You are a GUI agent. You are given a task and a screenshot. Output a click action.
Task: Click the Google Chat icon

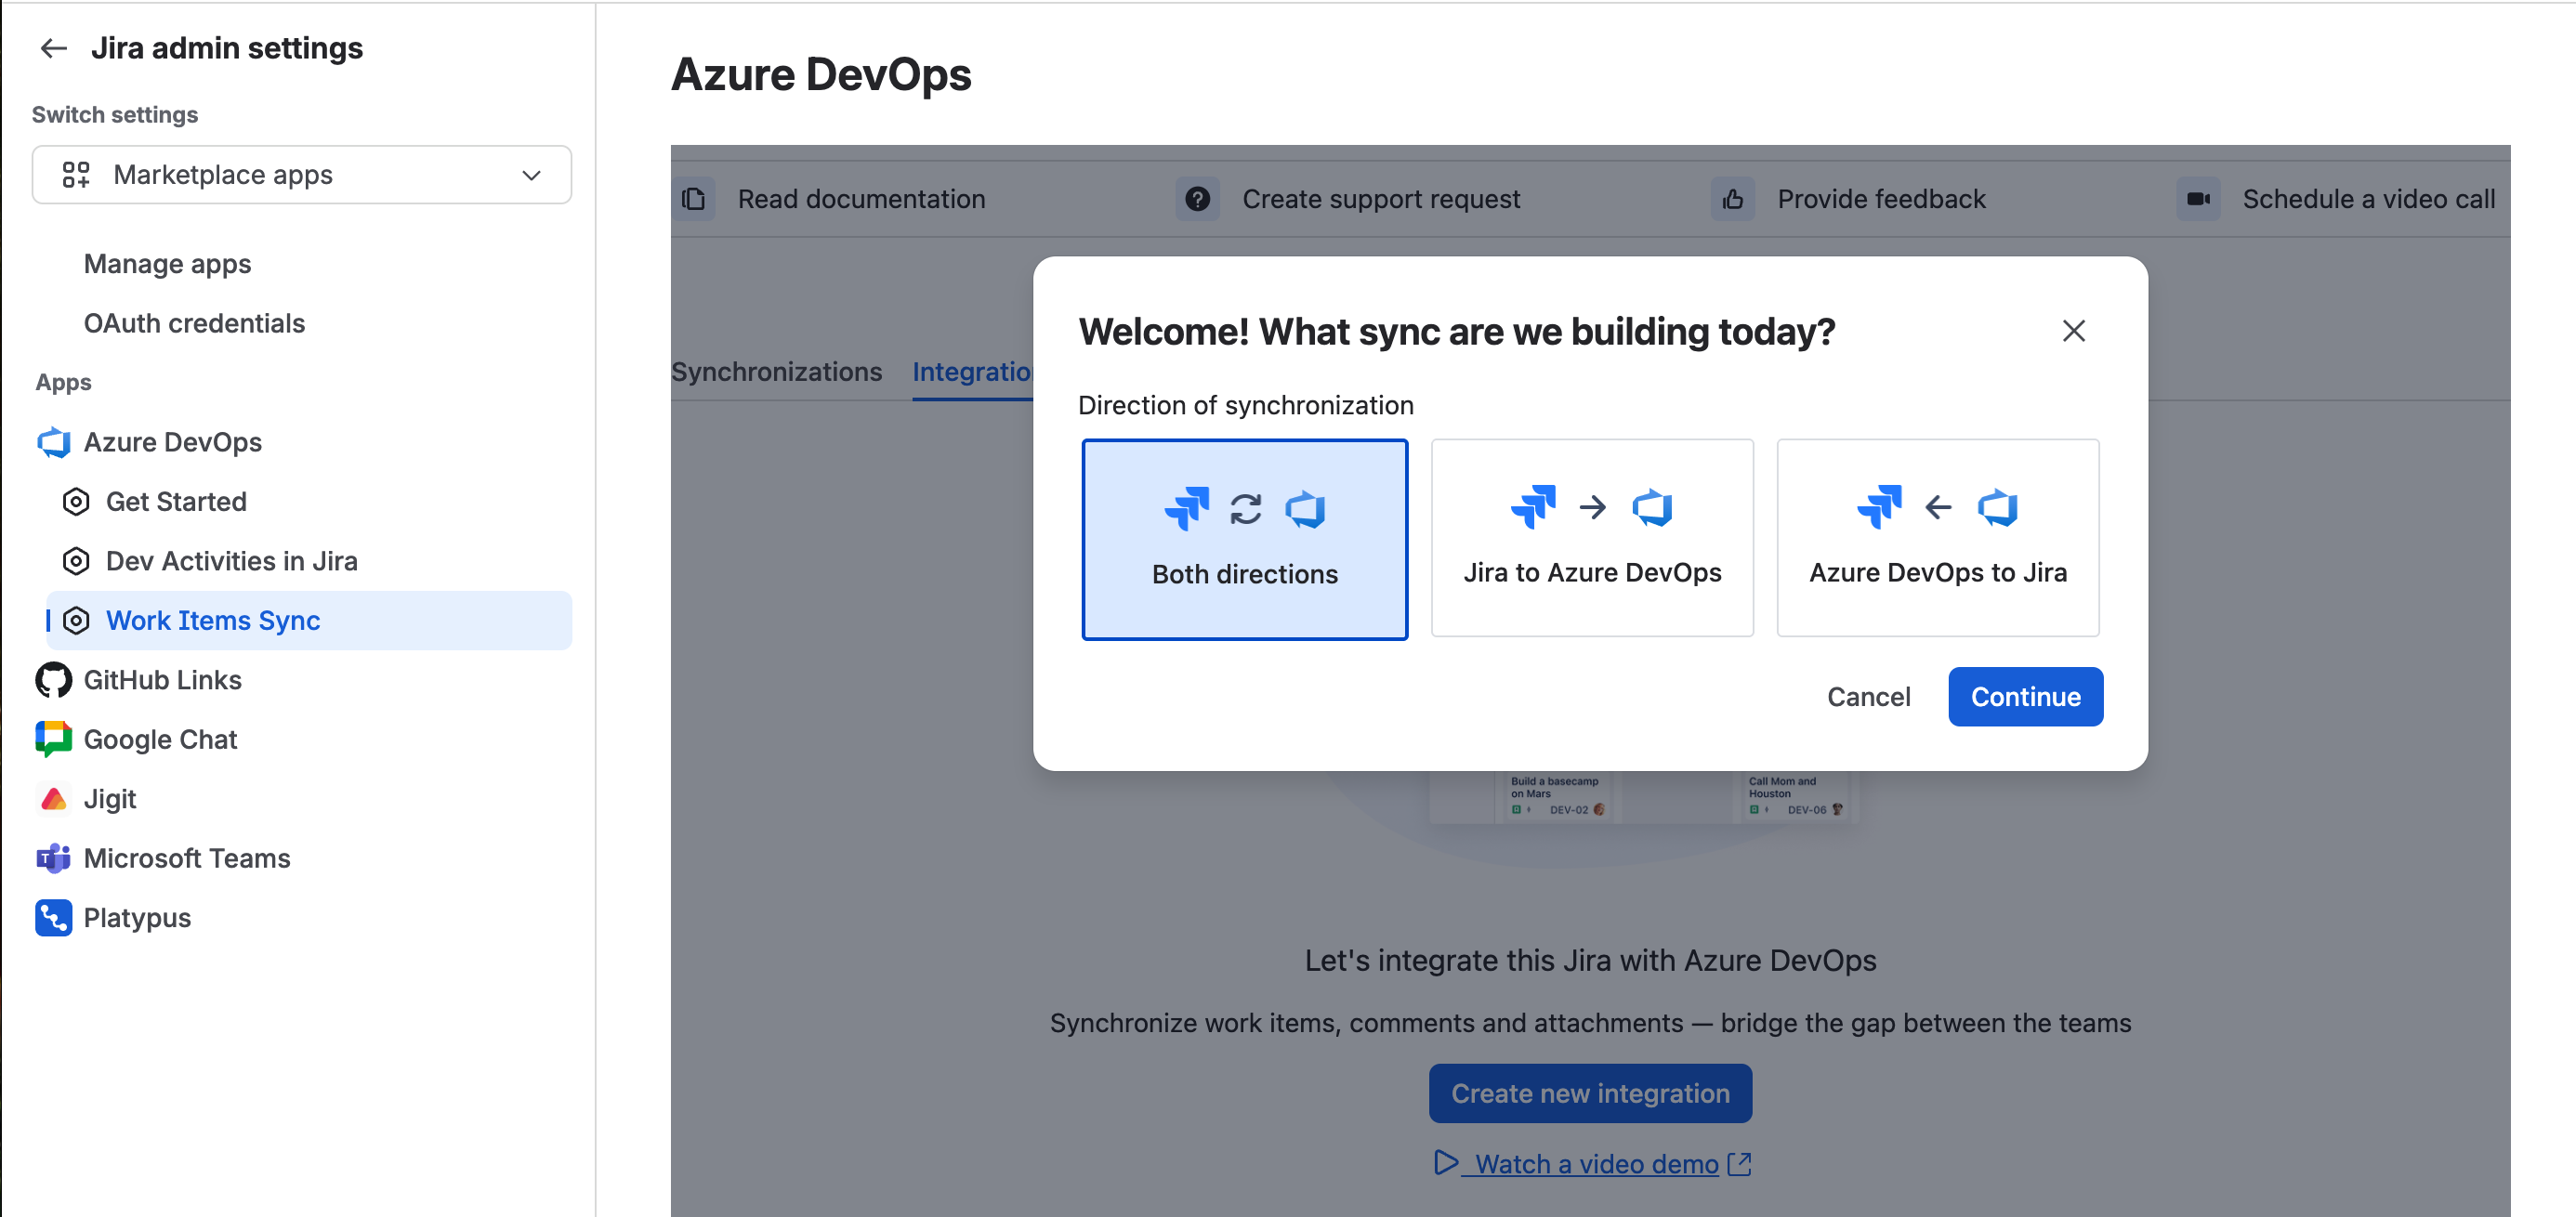point(54,739)
